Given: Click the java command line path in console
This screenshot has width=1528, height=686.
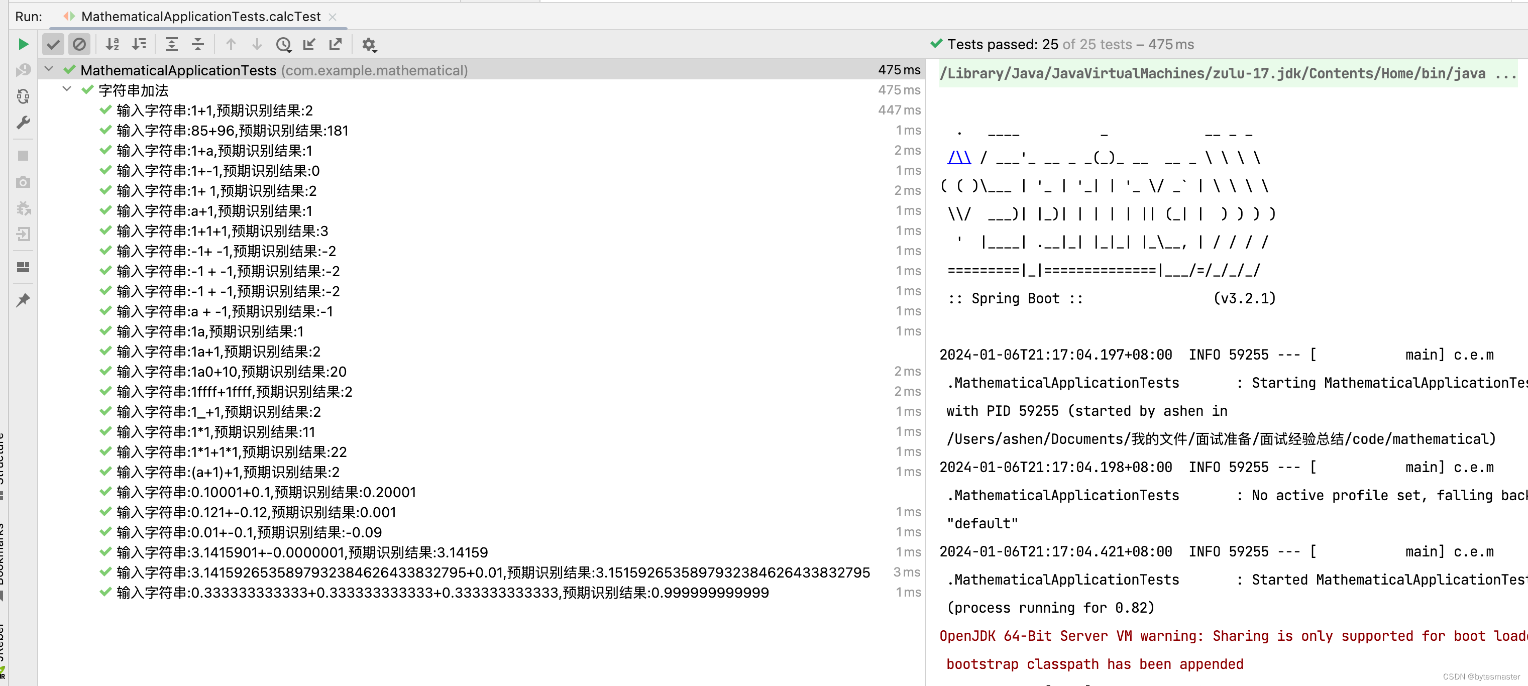Looking at the screenshot, I should click(x=1228, y=73).
